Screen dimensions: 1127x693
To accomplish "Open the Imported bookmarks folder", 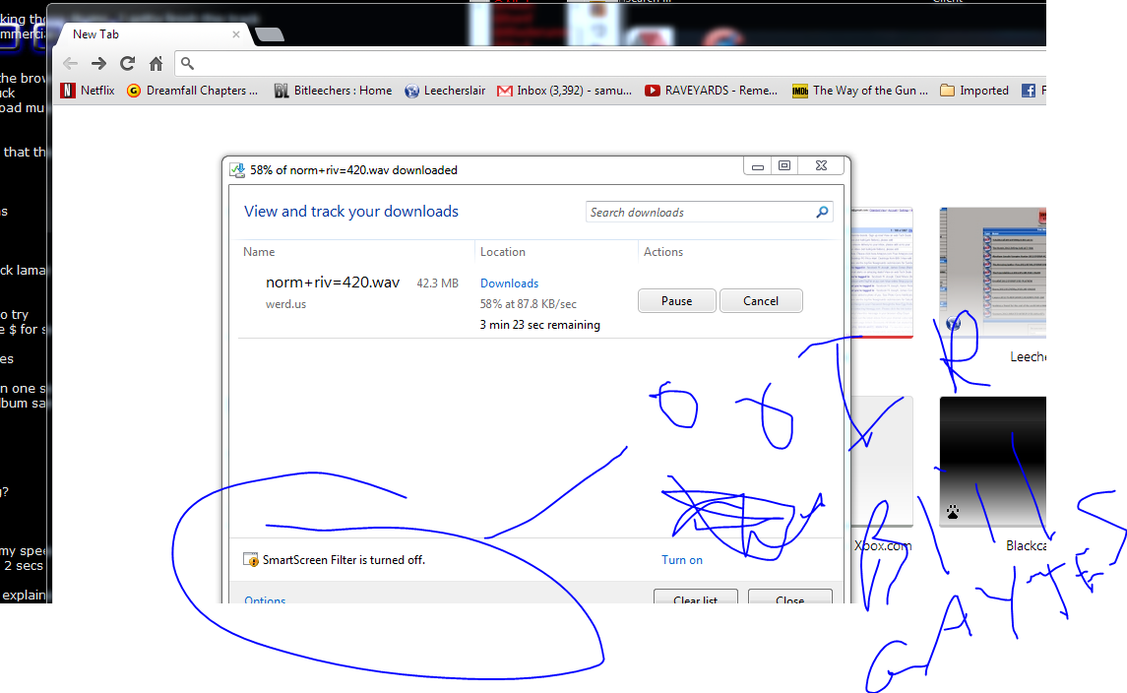I will point(974,91).
